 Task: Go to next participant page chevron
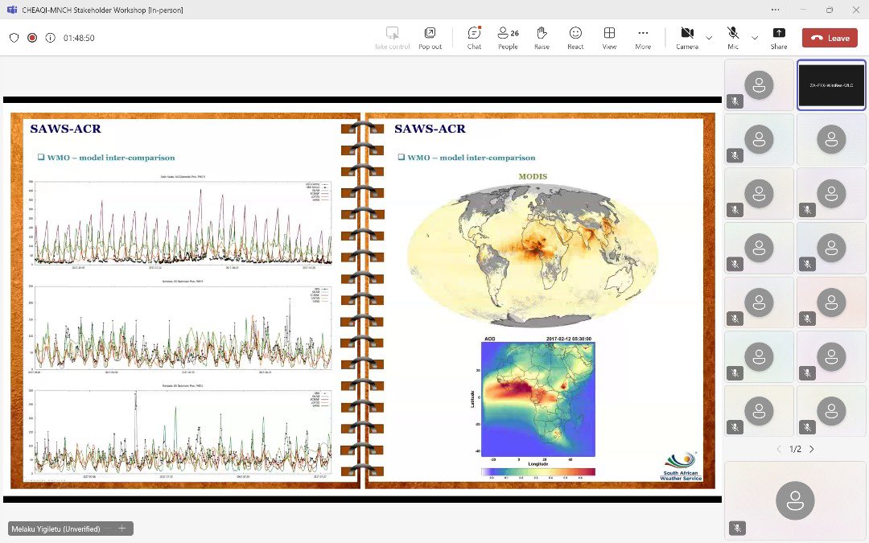[812, 449]
